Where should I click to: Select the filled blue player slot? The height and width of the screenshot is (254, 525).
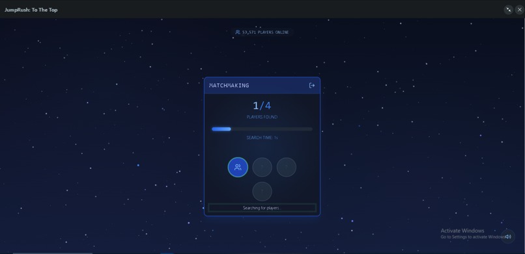click(238, 167)
